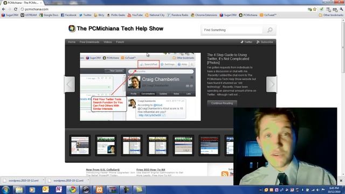Click Chrome's forward arrow
This screenshot has width=345, height=194.
coord(10,9)
